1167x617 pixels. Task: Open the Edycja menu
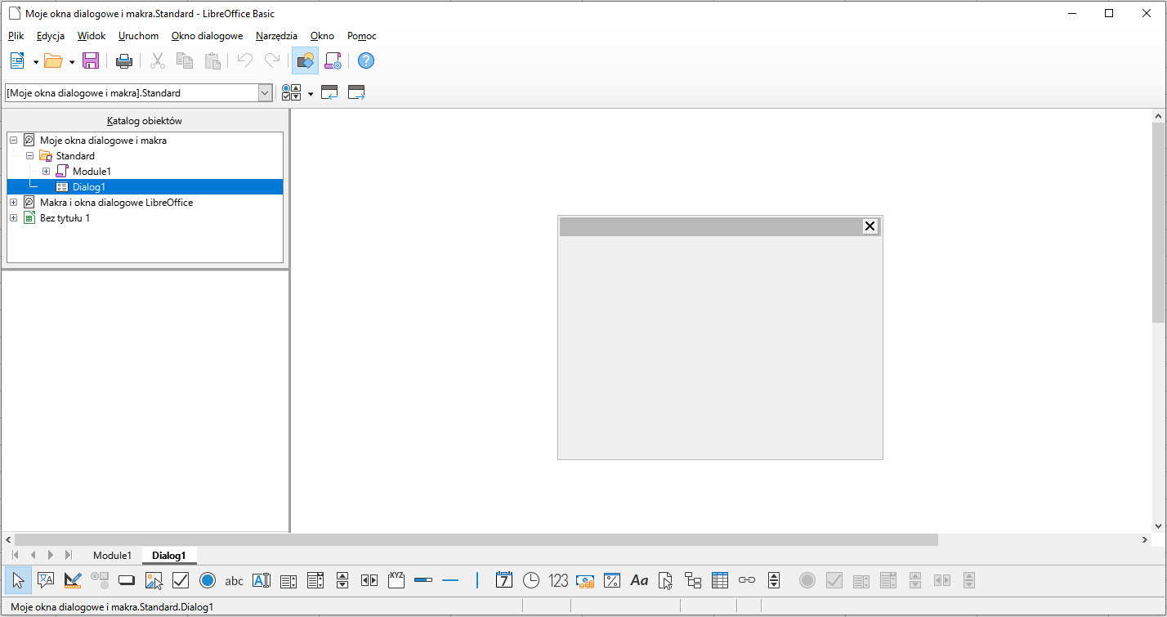point(51,36)
